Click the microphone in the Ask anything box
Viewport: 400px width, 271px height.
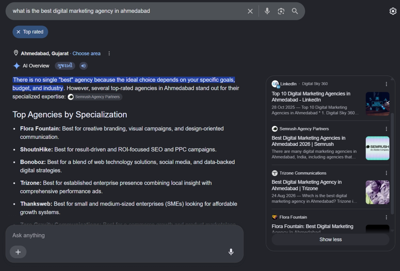click(231, 252)
